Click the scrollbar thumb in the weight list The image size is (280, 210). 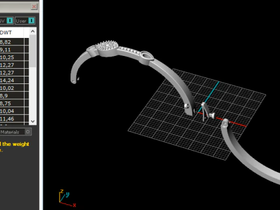coord(33,51)
